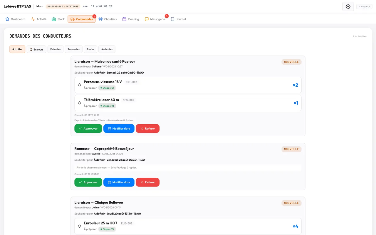Click the OUT-003 reference code
This screenshot has height=235, width=376.
click(131, 82)
